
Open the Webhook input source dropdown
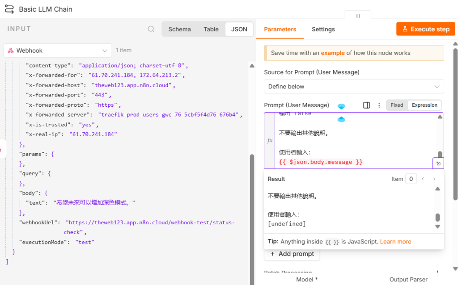pyautogui.click(x=58, y=50)
